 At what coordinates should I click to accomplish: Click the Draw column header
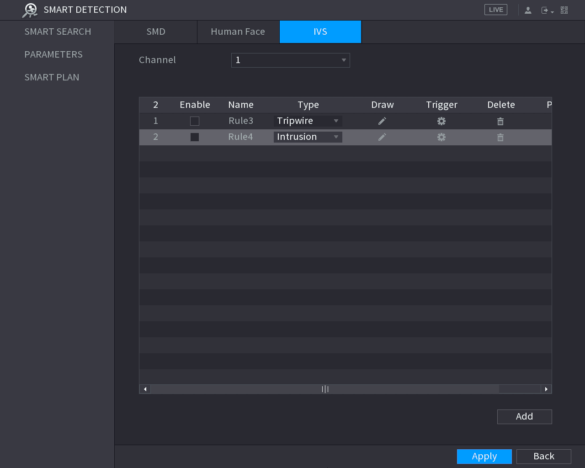383,105
